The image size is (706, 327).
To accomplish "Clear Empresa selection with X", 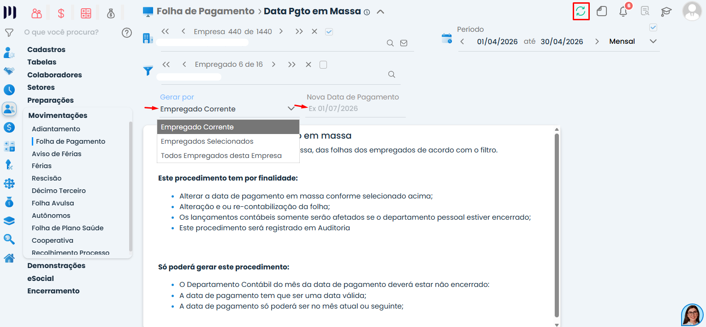I will point(314,31).
